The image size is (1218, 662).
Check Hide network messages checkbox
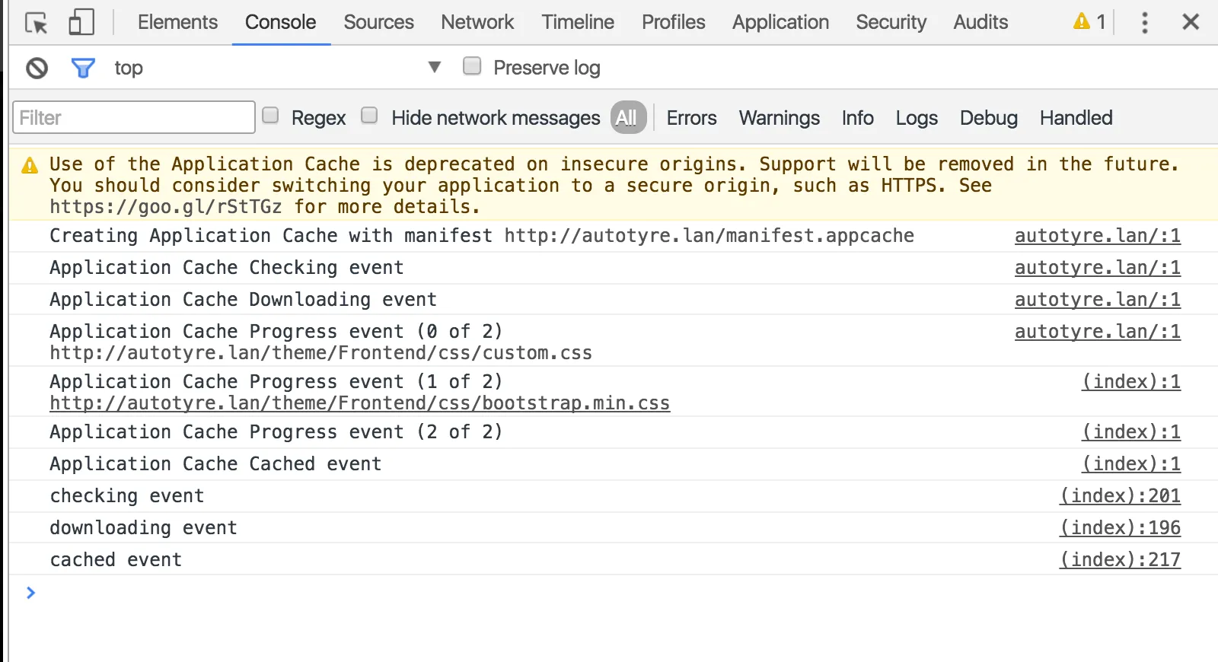(x=369, y=116)
